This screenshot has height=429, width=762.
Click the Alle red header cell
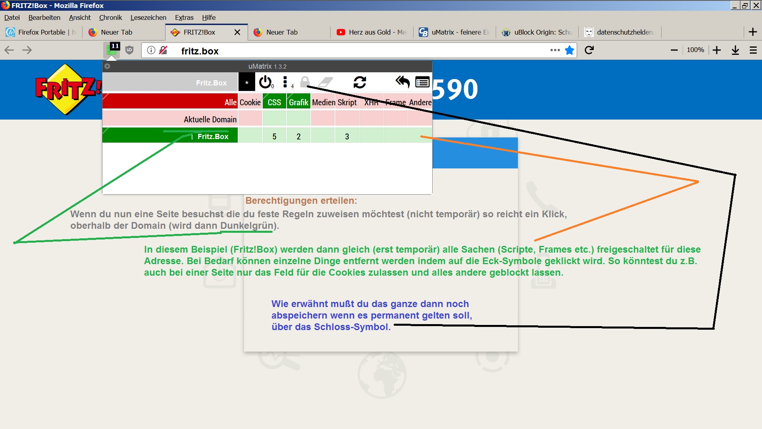(x=170, y=102)
